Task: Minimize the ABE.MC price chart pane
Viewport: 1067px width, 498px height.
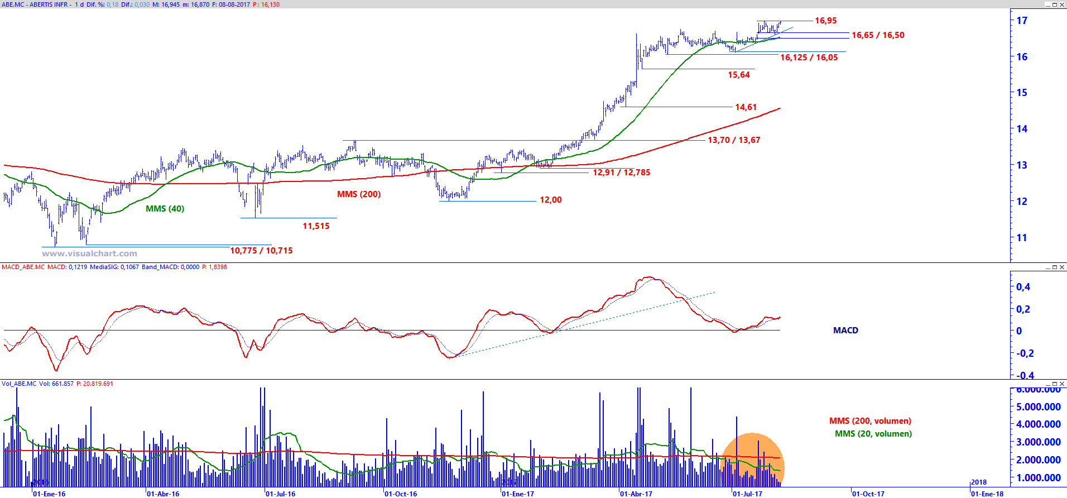Action: click(1047, 4)
